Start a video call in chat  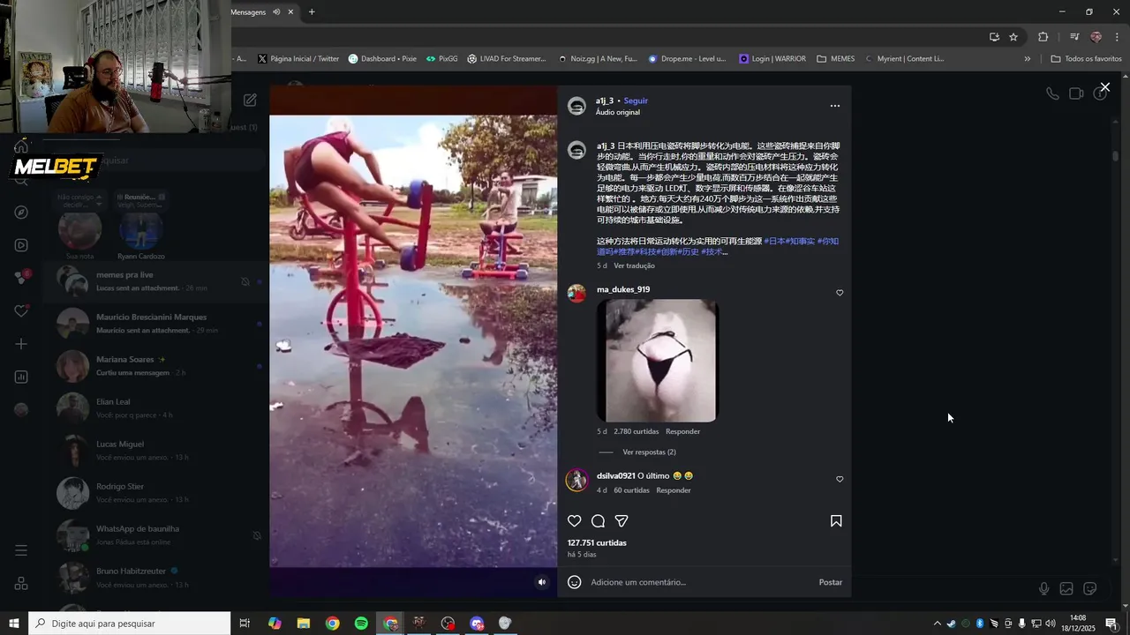pyautogui.click(x=1076, y=93)
